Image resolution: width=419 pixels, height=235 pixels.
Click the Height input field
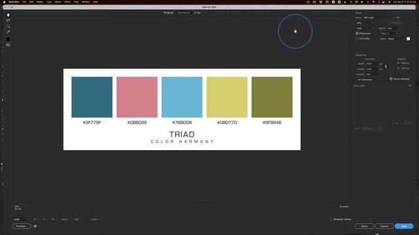(372, 69)
